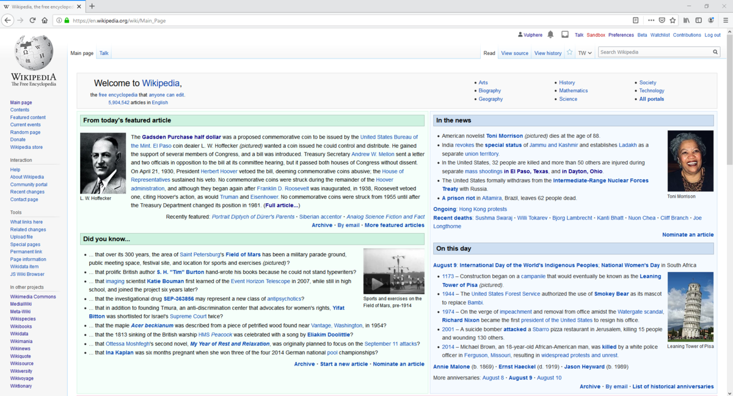This screenshot has width=733, height=396.
Task: Open the Firefox Account avatar icon
Action: point(712,20)
